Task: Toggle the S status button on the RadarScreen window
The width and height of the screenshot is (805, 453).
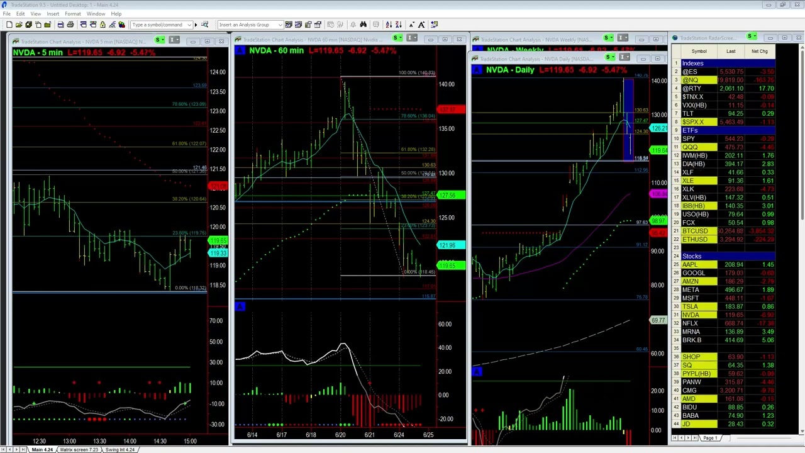Action: (750, 36)
